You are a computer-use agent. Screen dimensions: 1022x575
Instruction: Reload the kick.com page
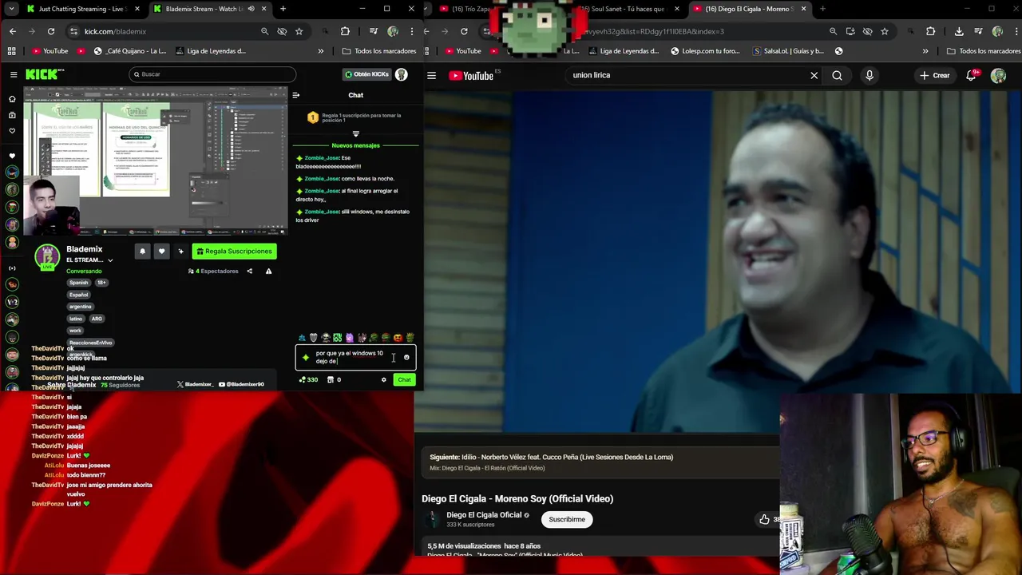[x=51, y=31]
